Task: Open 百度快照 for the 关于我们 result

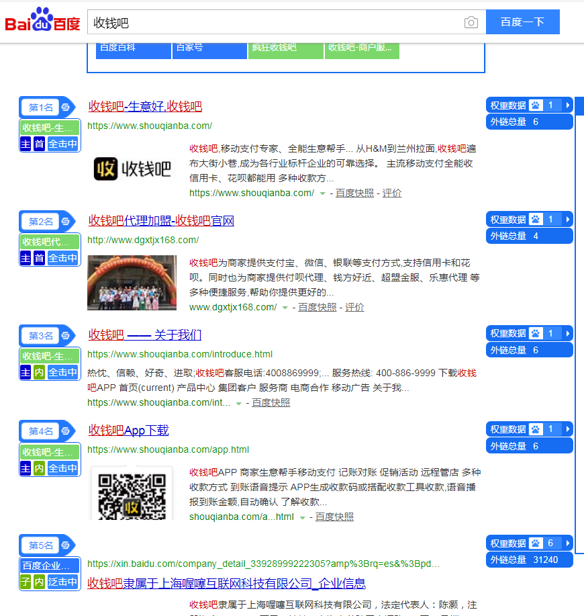Action: coord(271,402)
